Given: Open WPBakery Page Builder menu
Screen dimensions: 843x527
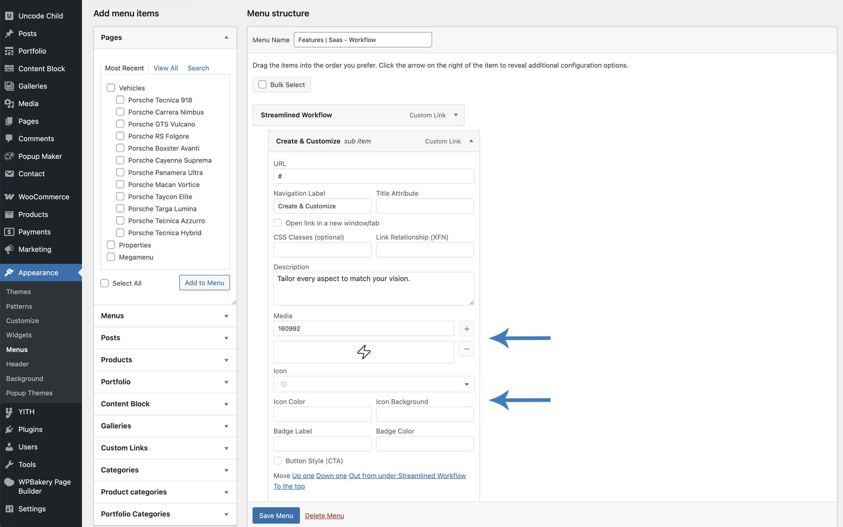Looking at the screenshot, I should click(x=44, y=487).
